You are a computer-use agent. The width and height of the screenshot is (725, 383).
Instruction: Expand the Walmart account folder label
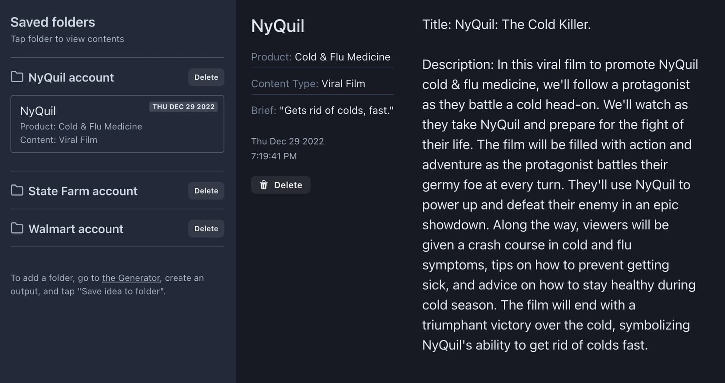coord(76,229)
